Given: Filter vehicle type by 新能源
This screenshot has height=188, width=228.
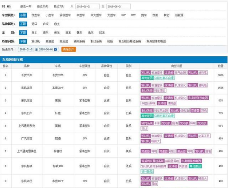Looking at the screenshot, I should pyautogui.click(x=179, y=15).
